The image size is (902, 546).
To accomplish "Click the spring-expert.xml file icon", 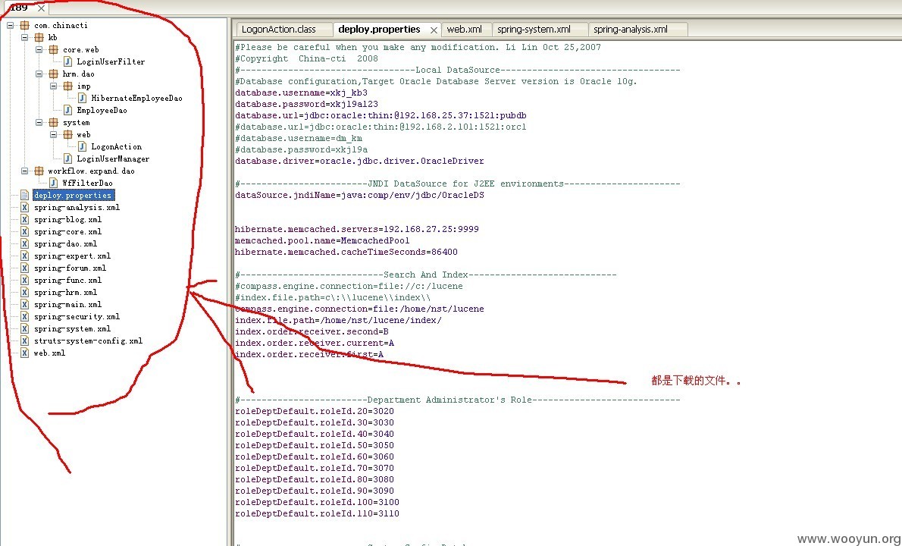I will click(25, 256).
